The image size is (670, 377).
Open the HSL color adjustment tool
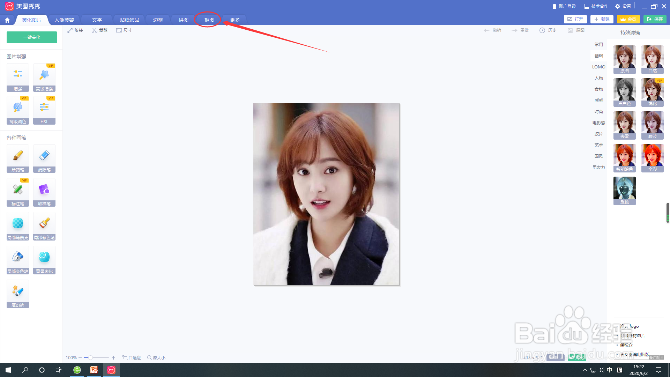pyautogui.click(x=44, y=110)
